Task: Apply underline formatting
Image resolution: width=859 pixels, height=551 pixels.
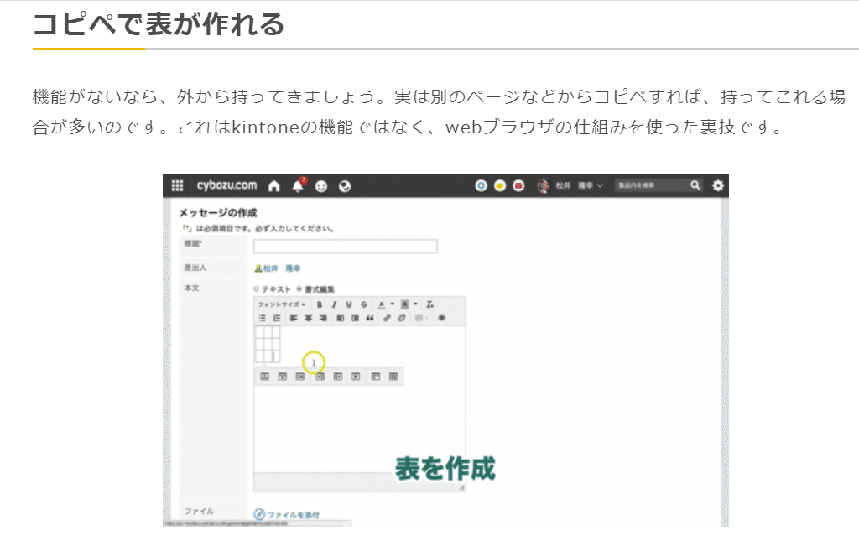Action: point(349,304)
